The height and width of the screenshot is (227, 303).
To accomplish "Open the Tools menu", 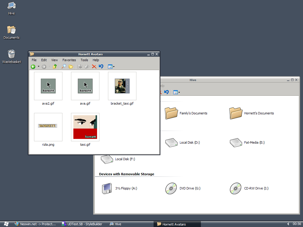I will (84, 60).
